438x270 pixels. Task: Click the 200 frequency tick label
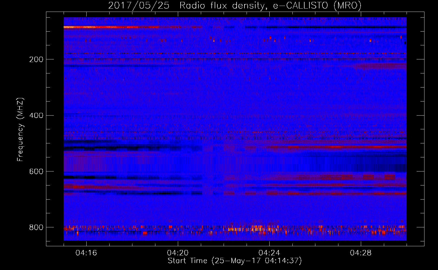coord(36,59)
